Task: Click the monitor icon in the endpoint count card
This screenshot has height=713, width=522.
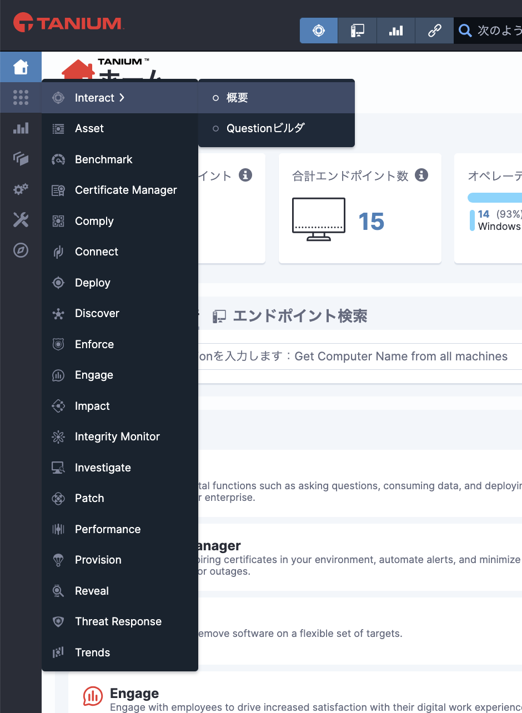Action: point(319,219)
